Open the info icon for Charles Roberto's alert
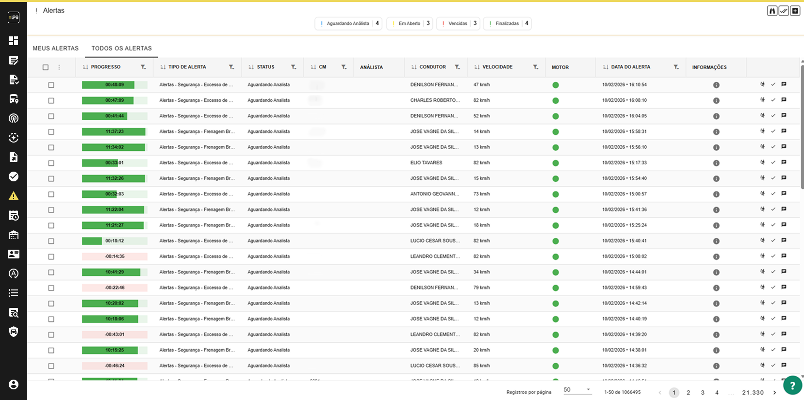Image resolution: width=804 pixels, height=400 pixels. tap(716, 100)
